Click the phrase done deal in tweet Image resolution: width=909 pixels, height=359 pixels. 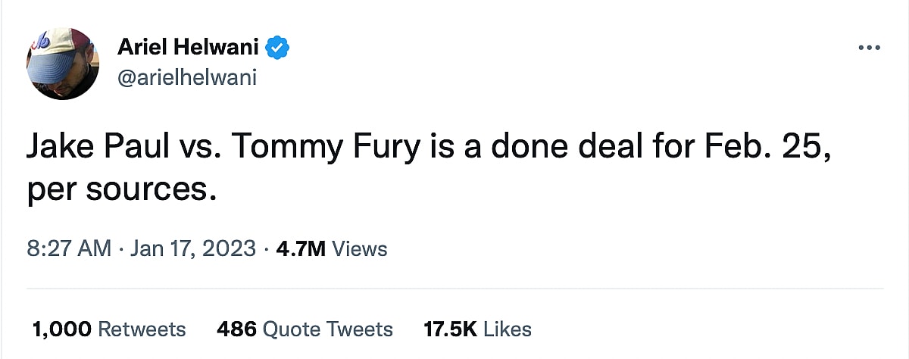564,147
